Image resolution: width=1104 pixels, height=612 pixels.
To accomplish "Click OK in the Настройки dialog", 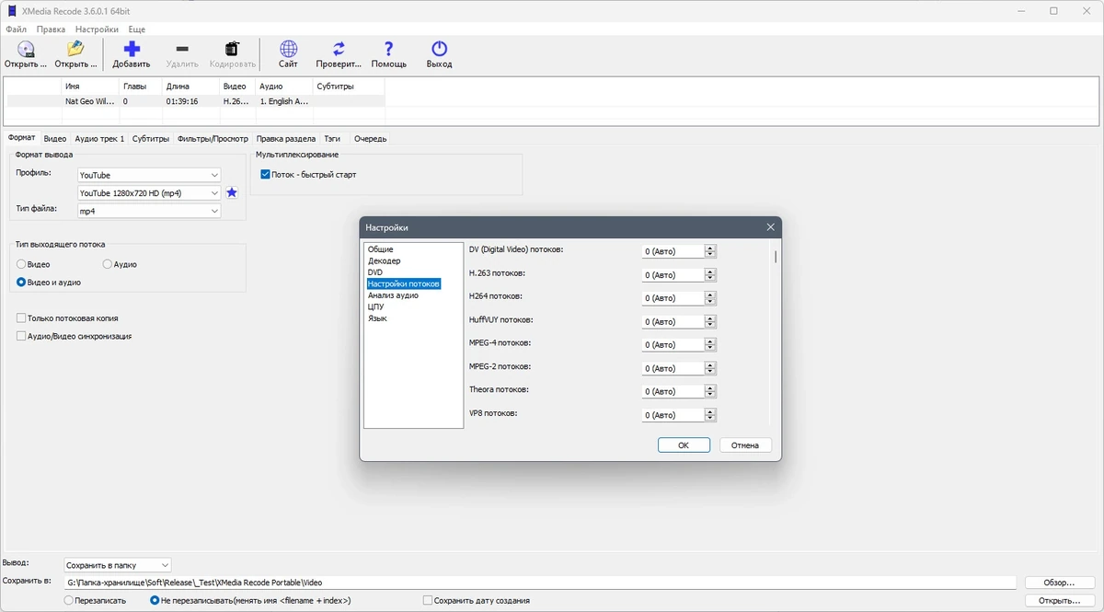I will [684, 445].
